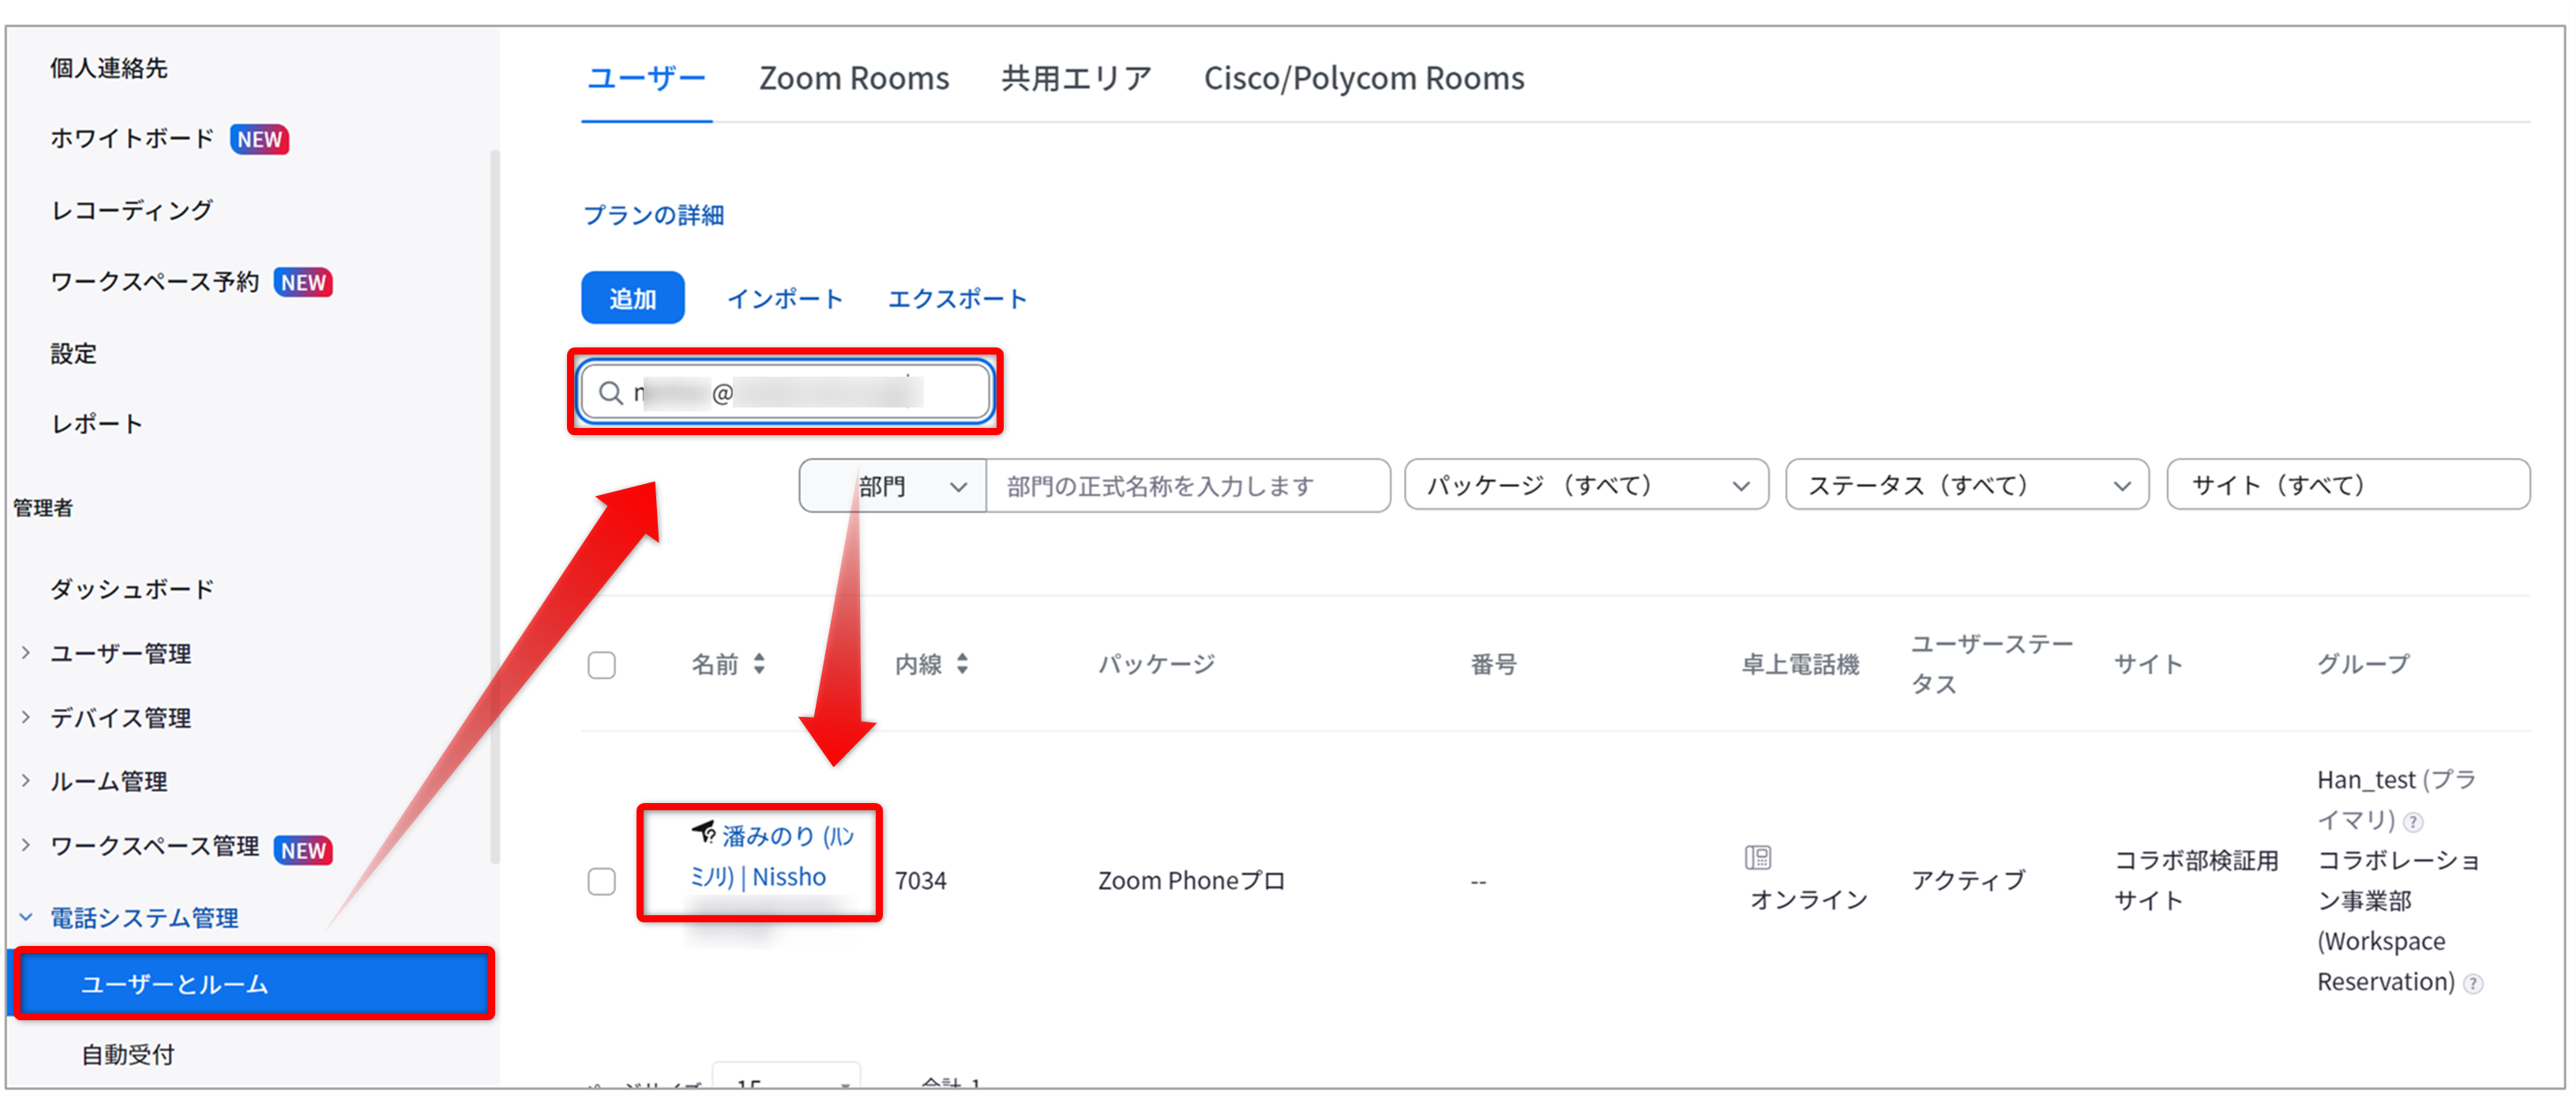Switch to the 共用エリア tab
This screenshot has height=1096, width=2576.
click(x=1076, y=78)
